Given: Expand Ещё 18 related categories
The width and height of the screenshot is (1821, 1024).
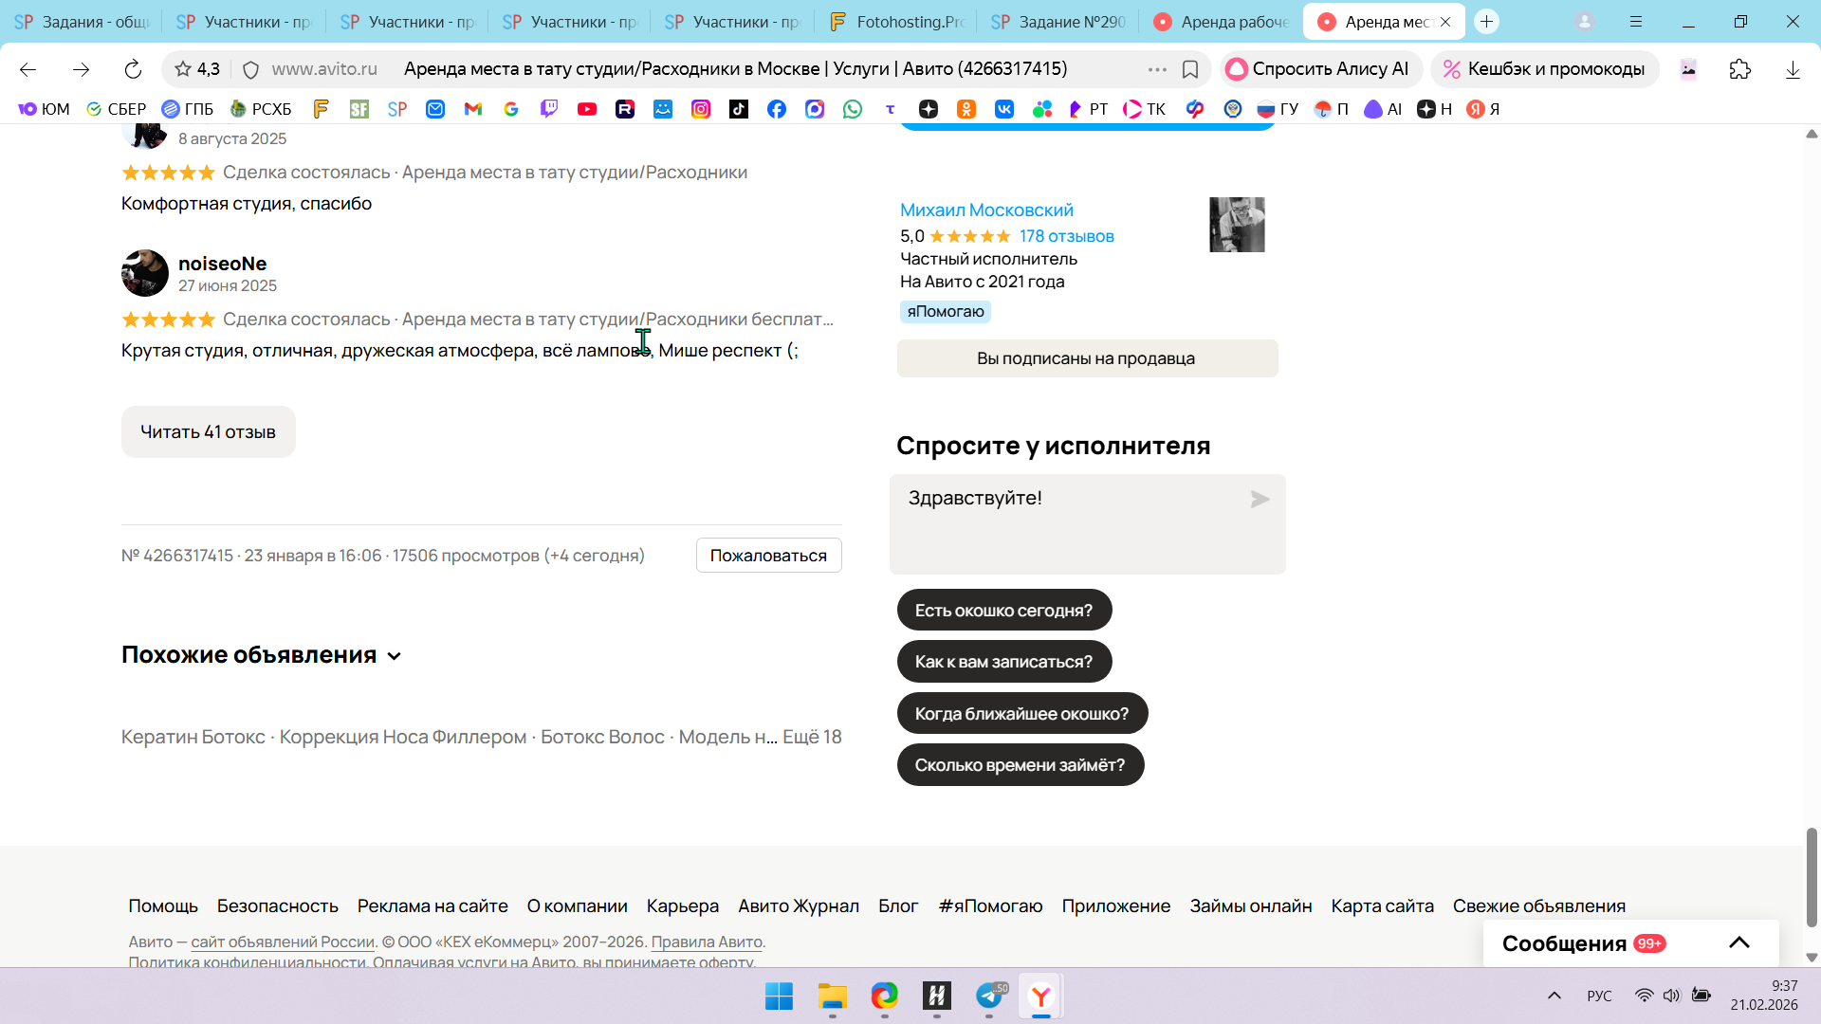Looking at the screenshot, I should tap(812, 737).
